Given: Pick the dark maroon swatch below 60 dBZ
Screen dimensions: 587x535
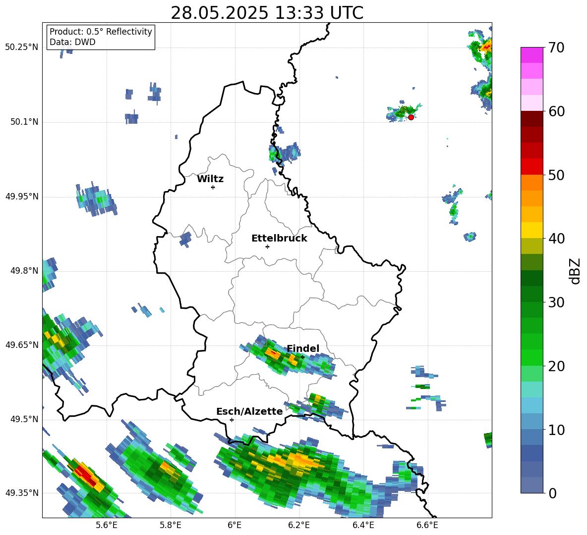Looking at the screenshot, I should [531, 119].
